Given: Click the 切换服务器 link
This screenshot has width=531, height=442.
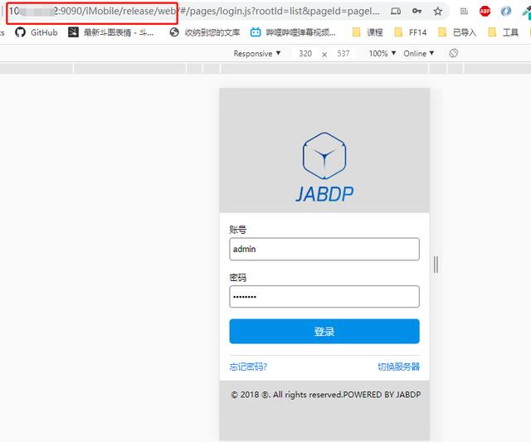Looking at the screenshot, I should (x=398, y=367).
